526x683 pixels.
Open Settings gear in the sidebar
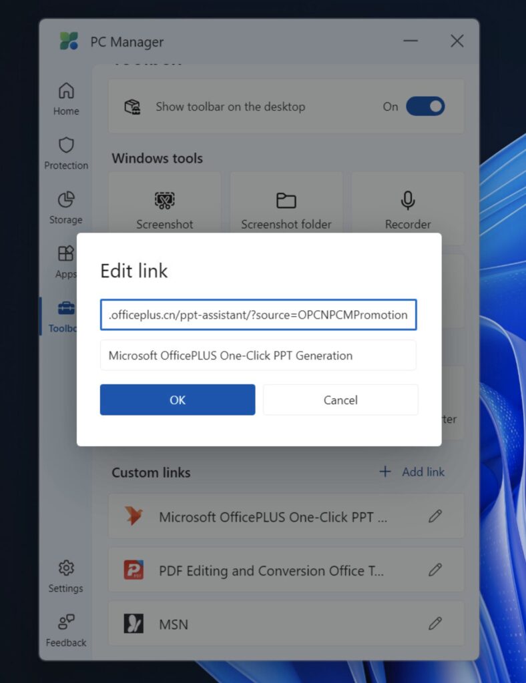[x=66, y=576]
